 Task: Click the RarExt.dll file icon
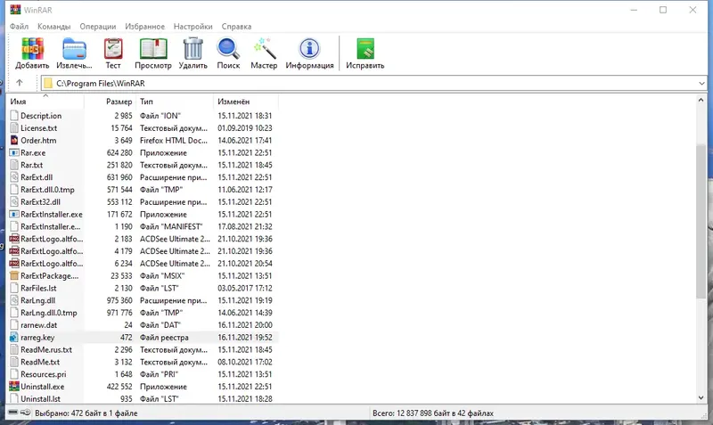tap(14, 177)
